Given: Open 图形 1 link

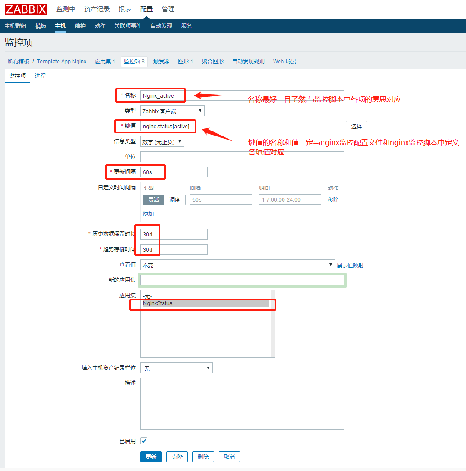Looking at the screenshot, I should 186,62.
